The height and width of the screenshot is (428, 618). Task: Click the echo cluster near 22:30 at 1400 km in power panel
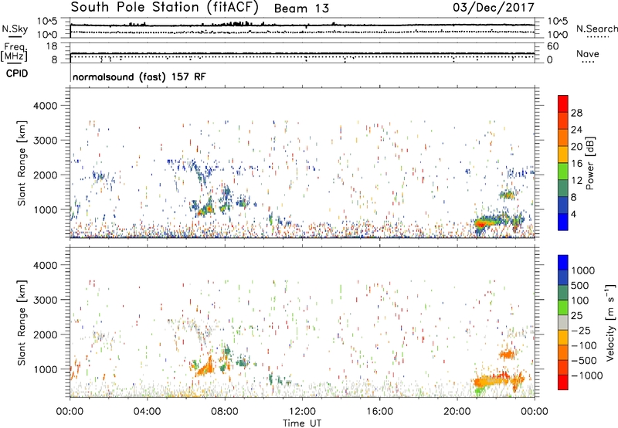click(x=507, y=194)
